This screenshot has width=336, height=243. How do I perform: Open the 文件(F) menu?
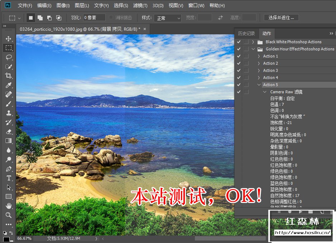[x=25, y=5]
